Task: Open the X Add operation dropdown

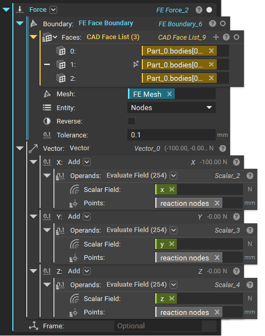Action: click(87, 162)
